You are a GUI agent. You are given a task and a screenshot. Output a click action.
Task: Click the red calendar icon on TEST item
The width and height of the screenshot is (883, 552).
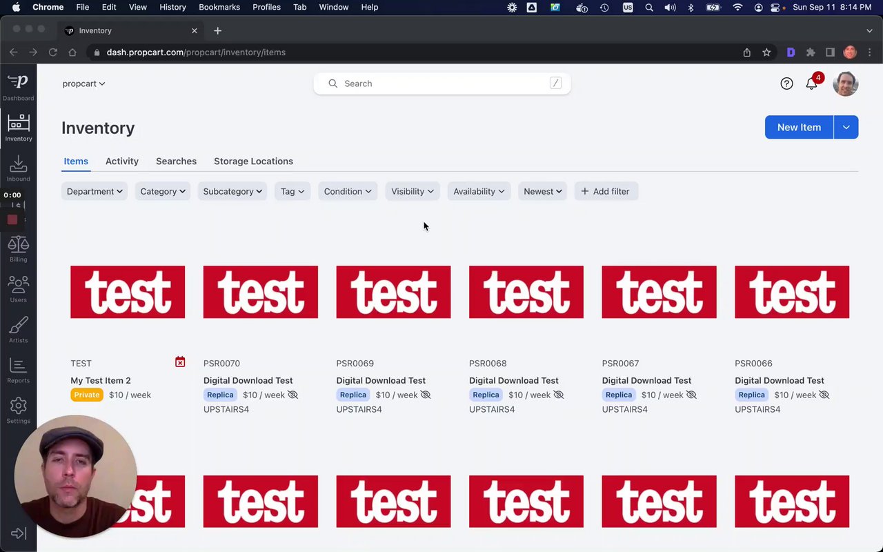(180, 362)
